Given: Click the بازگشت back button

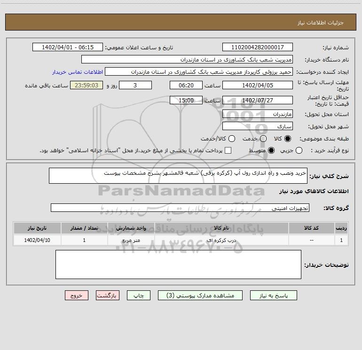Looking at the screenshot, I should 108,296.
